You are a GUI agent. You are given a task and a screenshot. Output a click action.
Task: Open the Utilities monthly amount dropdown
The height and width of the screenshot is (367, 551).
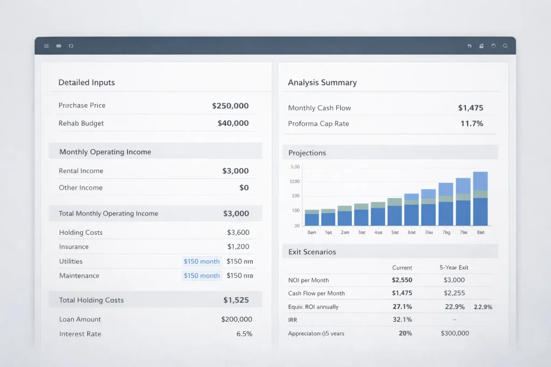(201, 261)
